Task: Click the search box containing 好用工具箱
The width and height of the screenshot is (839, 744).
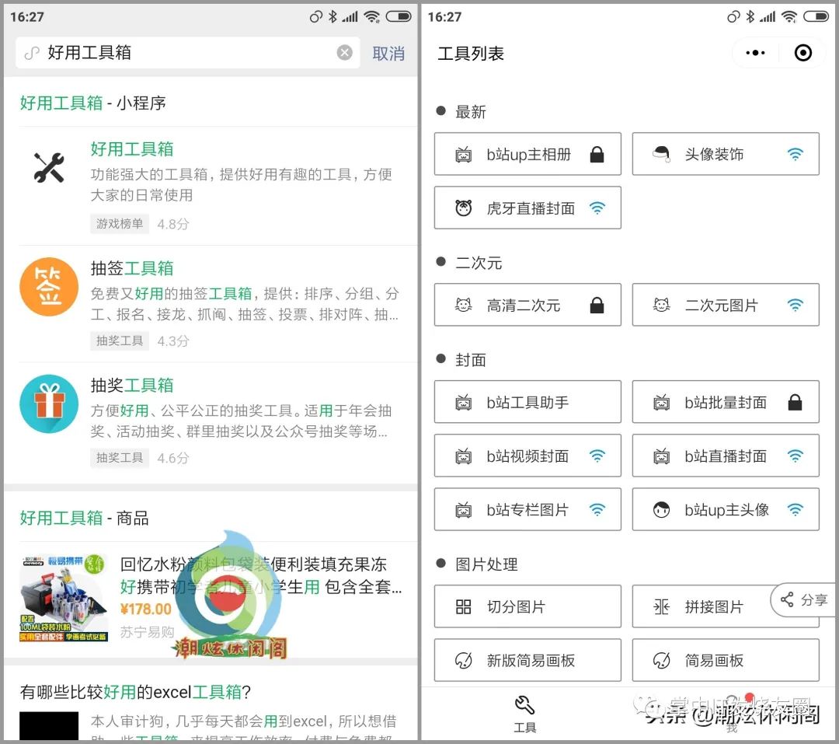Action: pos(187,53)
